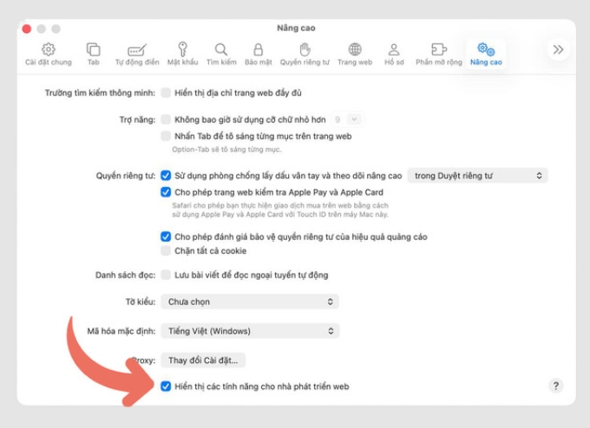Uncheck Sử dụng phòng chống lấy dấu vân tay
Viewport: 590px width, 428px height.
point(166,176)
